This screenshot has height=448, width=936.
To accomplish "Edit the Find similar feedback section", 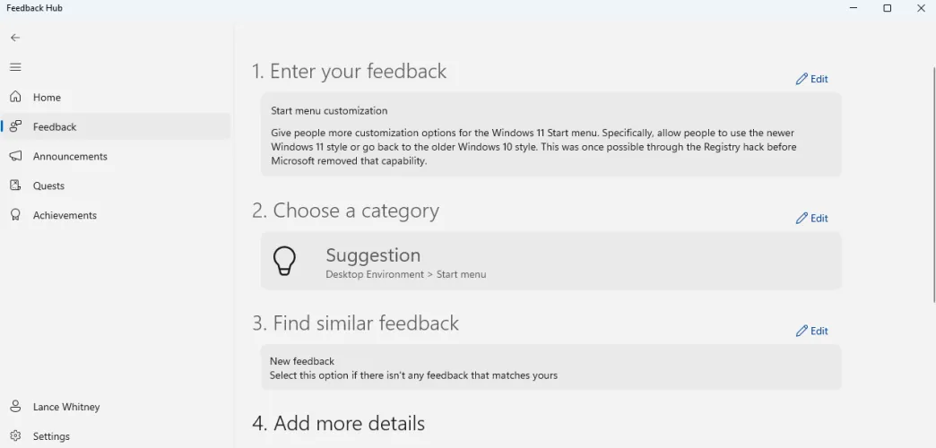I will tap(811, 332).
